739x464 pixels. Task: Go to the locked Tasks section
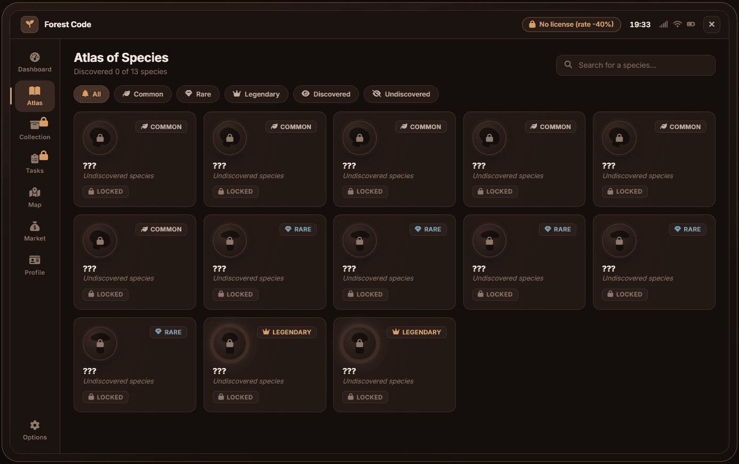(x=35, y=163)
